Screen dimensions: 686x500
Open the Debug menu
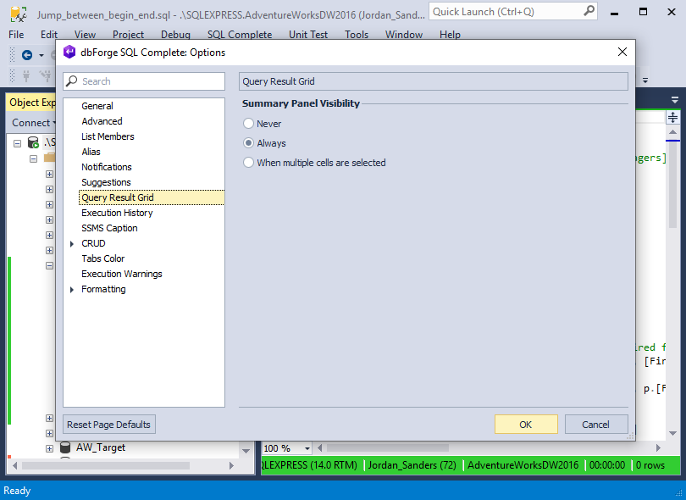tap(175, 34)
